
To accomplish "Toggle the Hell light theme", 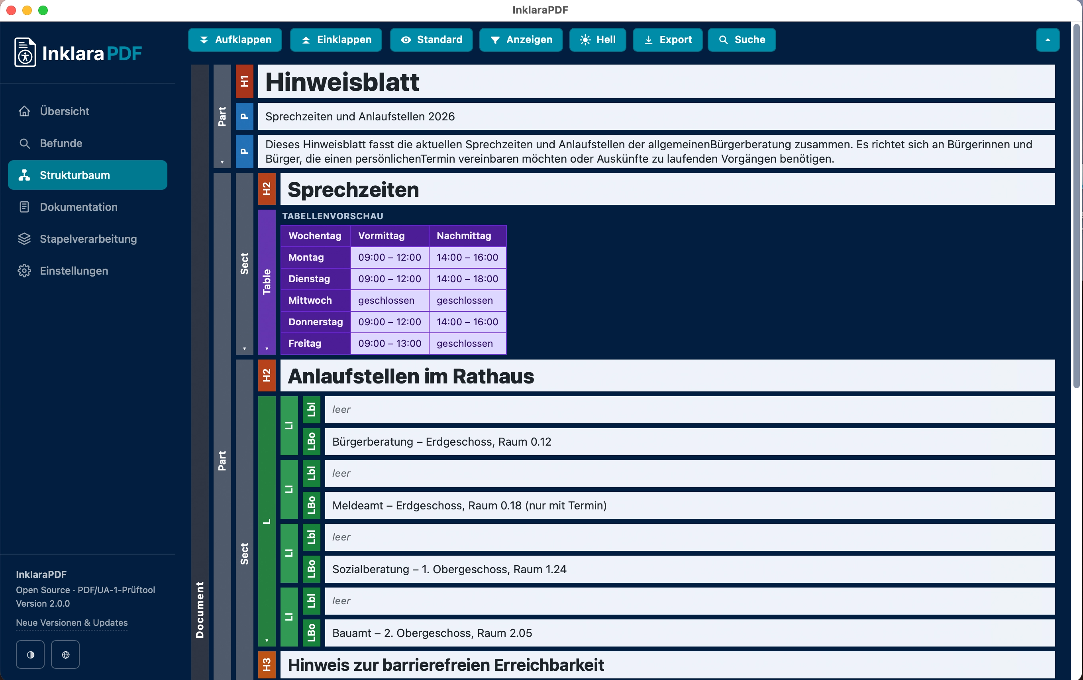I will (597, 39).
